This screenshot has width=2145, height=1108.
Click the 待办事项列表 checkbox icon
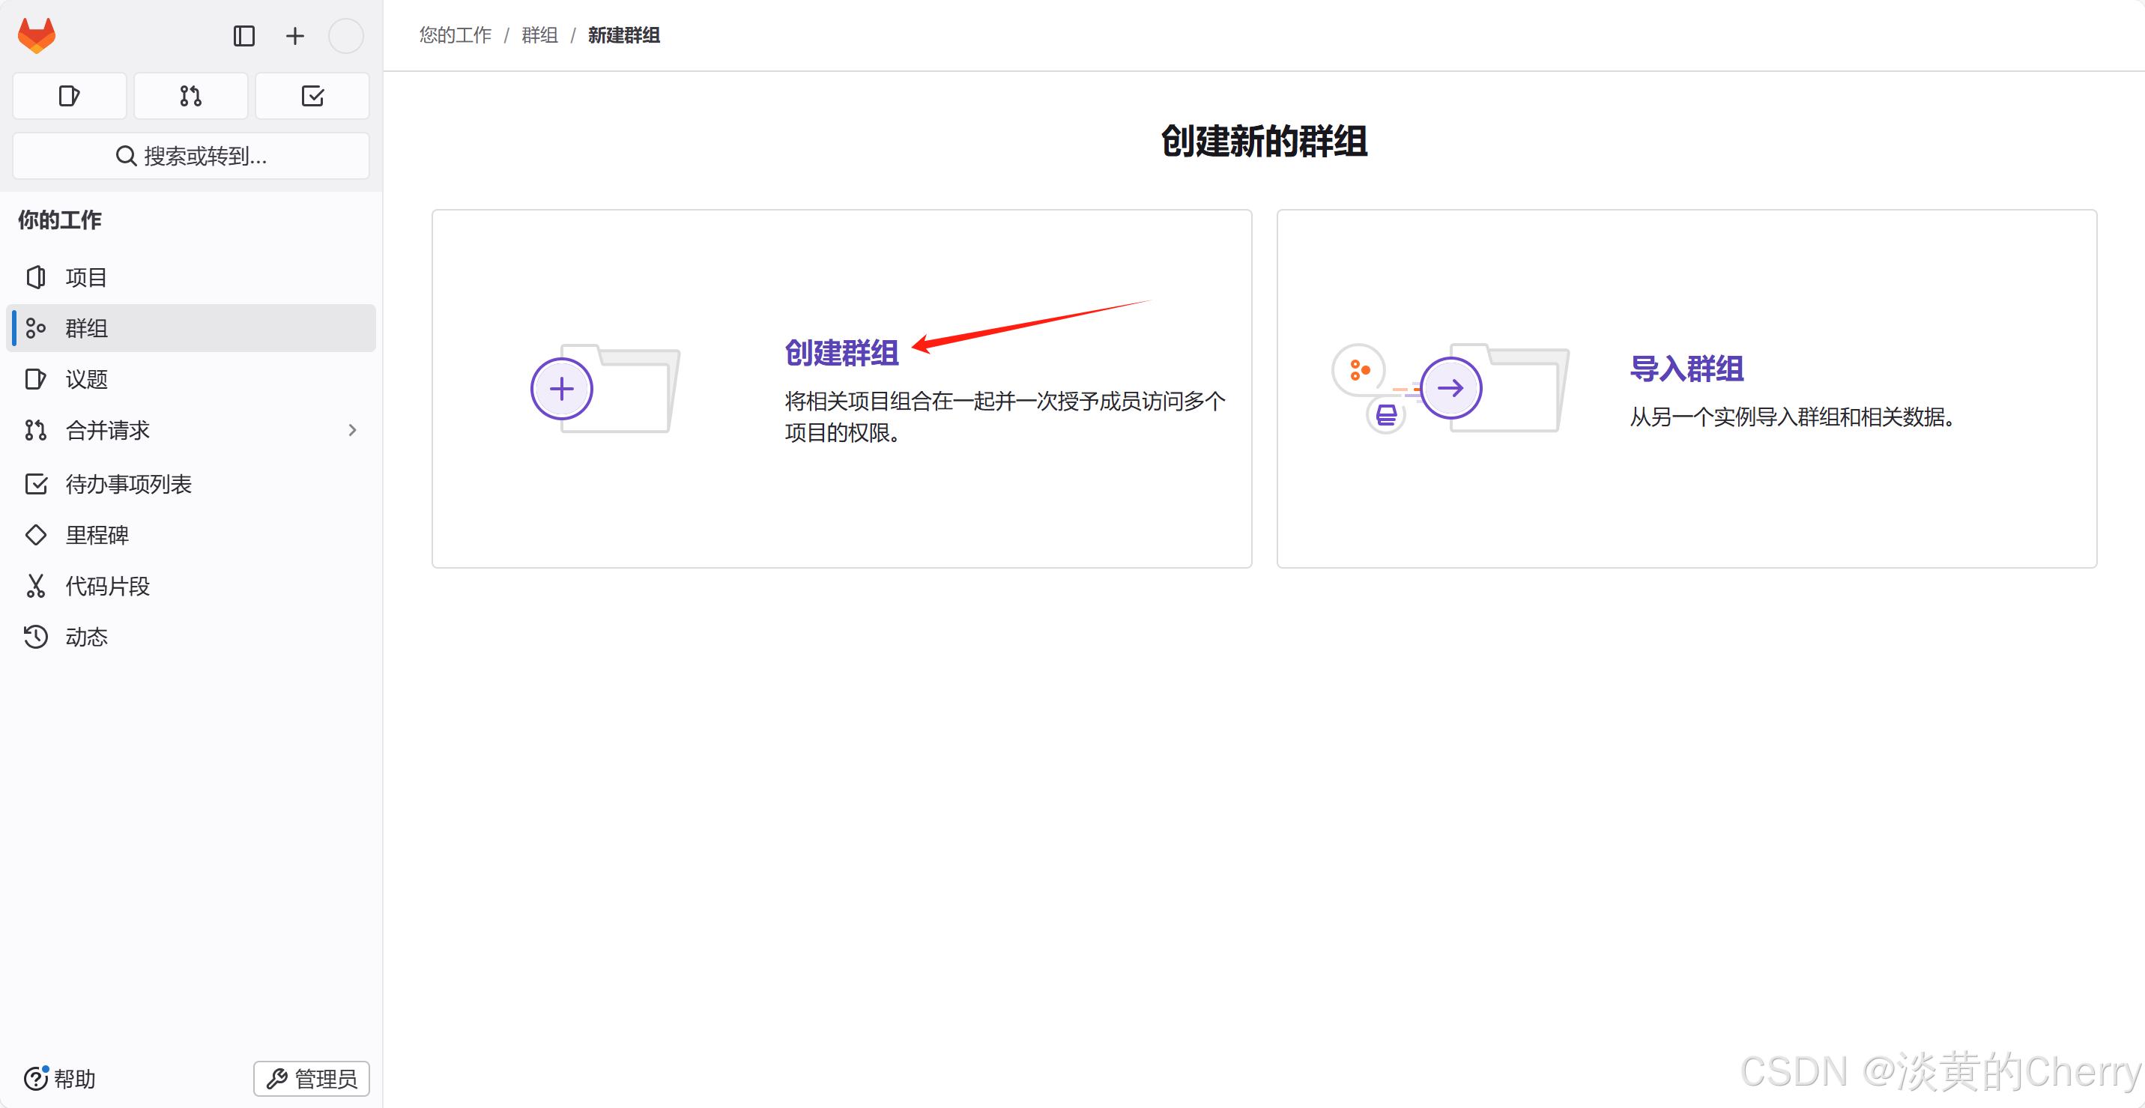coord(36,484)
